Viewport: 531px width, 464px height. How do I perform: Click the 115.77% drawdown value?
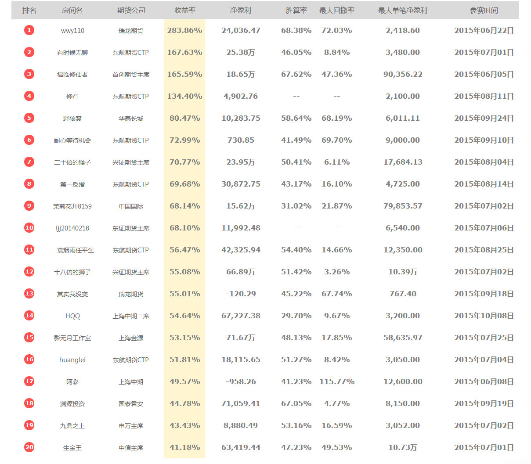[x=337, y=381]
